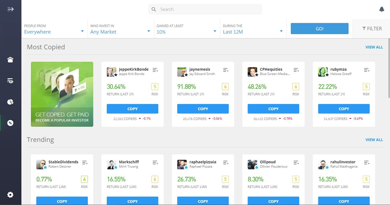Open JeppeKirkBonde's avatar picture
Image resolution: width=390 pixels, height=205 pixels.
(x=112, y=72)
